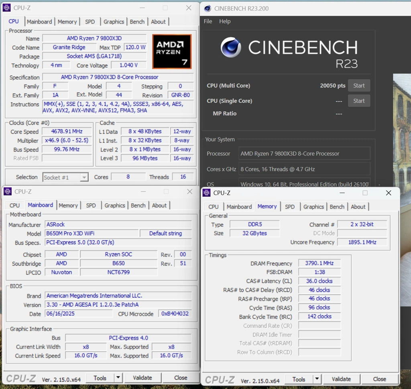Click the 20050 pts multi core score

tap(333, 86)
